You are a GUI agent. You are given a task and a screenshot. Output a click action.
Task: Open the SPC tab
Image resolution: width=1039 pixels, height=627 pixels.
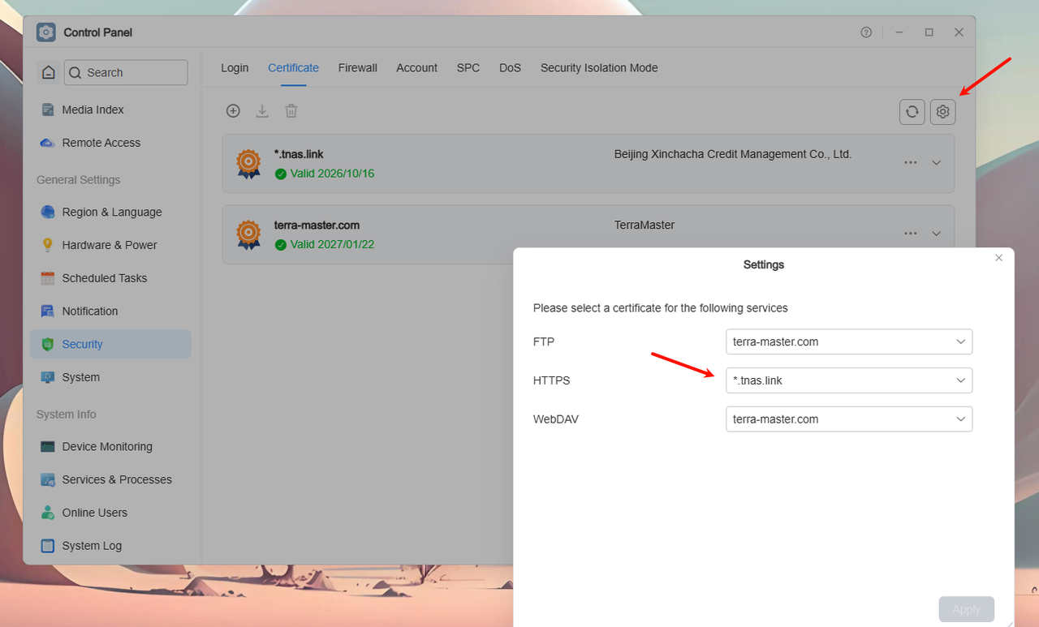(x=468, y=68)
